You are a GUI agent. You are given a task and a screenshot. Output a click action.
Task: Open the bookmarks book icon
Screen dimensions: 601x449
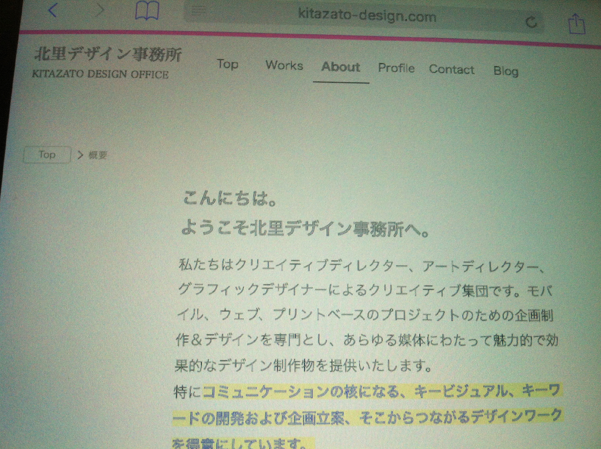(147, 10)
